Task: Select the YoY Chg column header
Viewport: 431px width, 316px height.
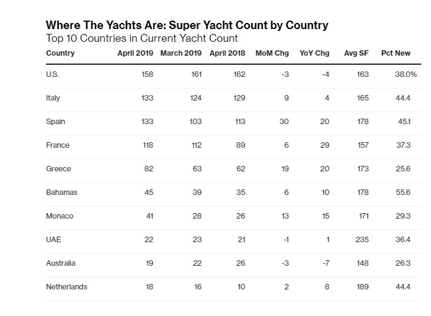Action: 314,53
